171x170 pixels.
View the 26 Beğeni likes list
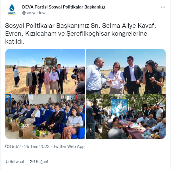(39, 161)
